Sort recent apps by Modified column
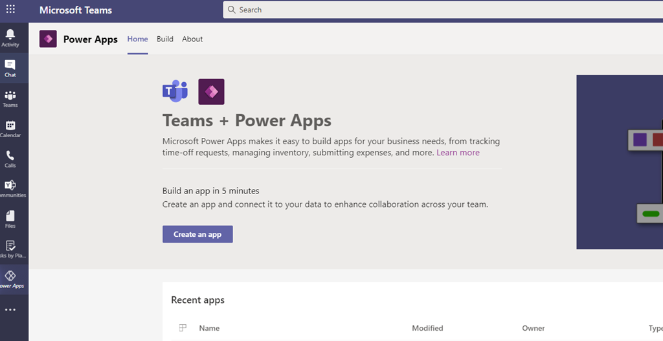Viewport: 663px width, 341px height. pyautogui.click(x=427, y=328)
